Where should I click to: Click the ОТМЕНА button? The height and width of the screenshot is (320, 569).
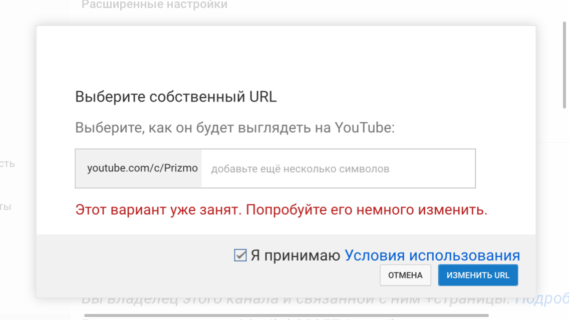[405, 275]
